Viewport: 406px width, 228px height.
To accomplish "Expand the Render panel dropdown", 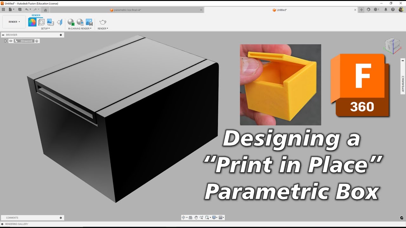I will click(x=103, y=28).
